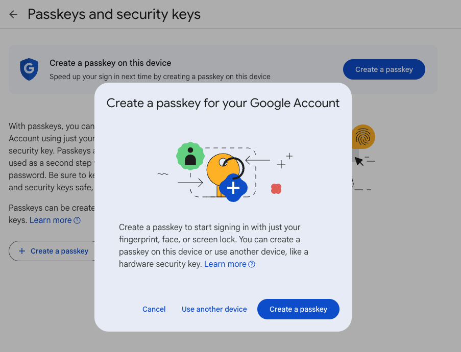This screenshot has width=461, height=352.
Task: Open the Learn more link under Passkeys paragraph
Action: pos(51,220)
